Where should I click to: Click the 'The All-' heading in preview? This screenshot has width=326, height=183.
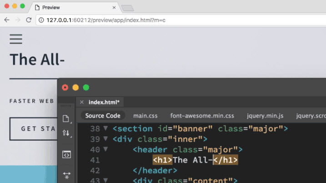click(37, 59)
